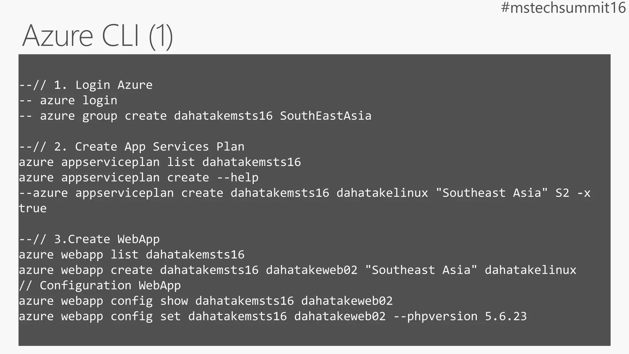Click the 'webapp config show' command line
Screen dimensions: 629x354
point(206,301)
